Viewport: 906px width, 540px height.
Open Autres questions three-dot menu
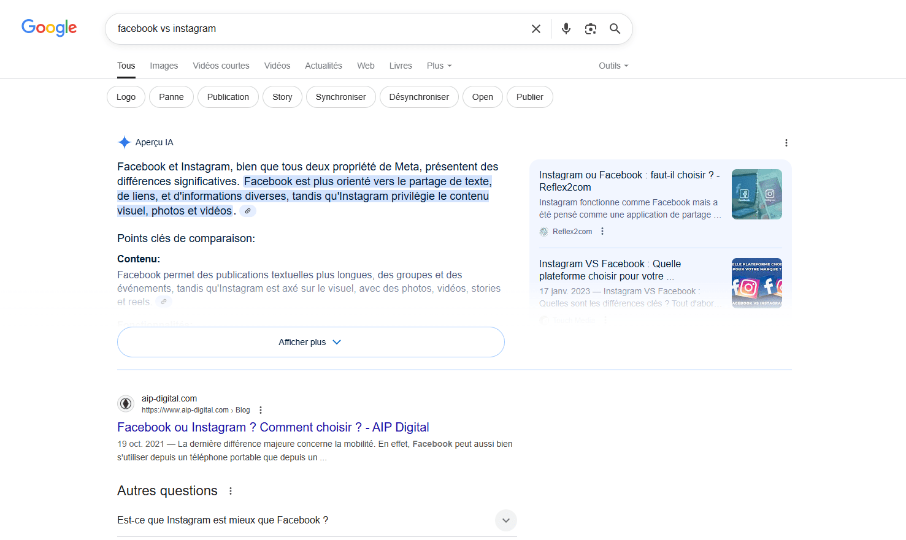click(x=231, y=491)
